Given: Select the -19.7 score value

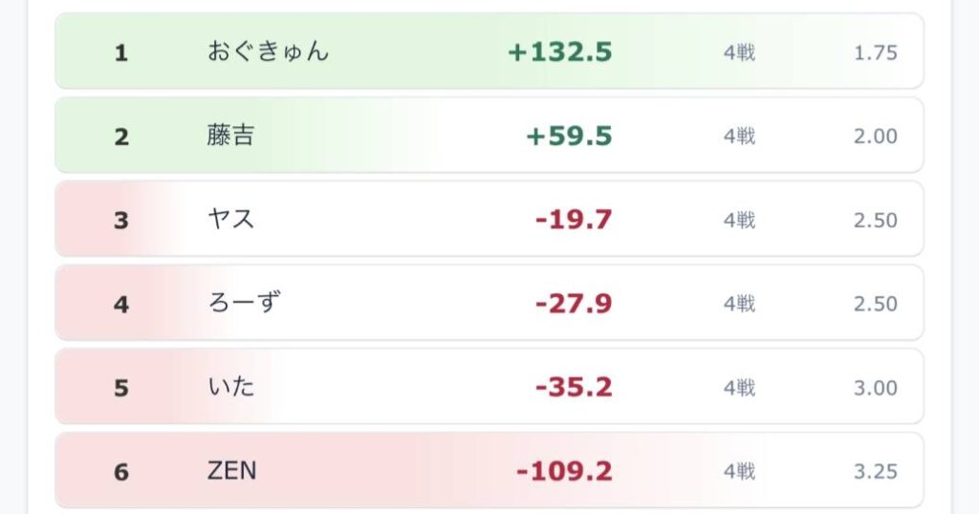Looking at the screenshot, I should tap(574, 220).
